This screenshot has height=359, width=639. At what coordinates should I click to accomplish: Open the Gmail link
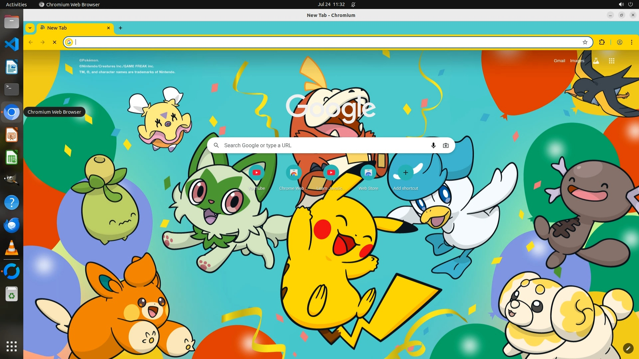coord(559,61)
